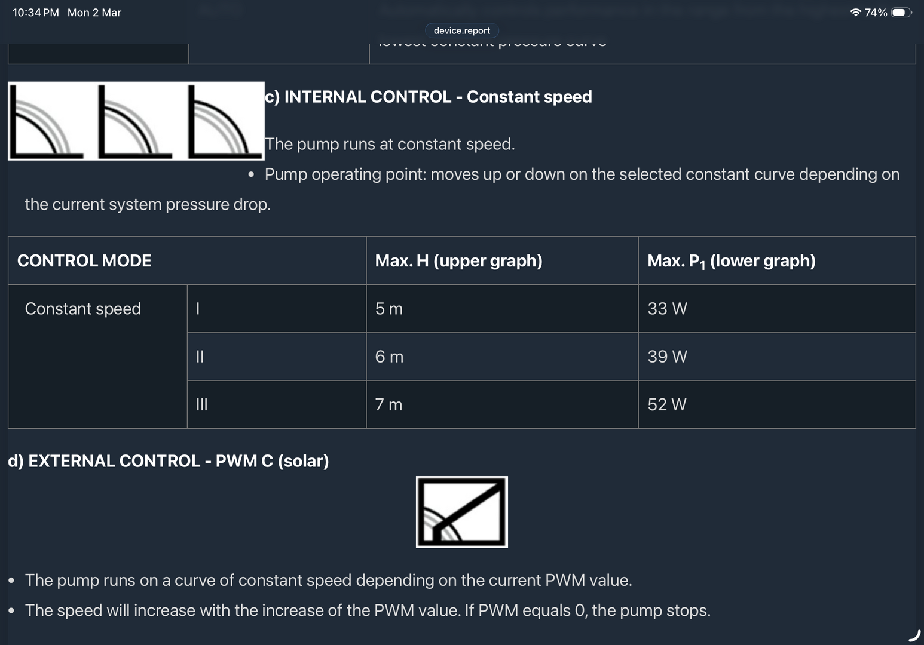Tap the device.report address pill
Image resolution: width=924 pixels, height=645 pixels.
(x=461, y=30)
